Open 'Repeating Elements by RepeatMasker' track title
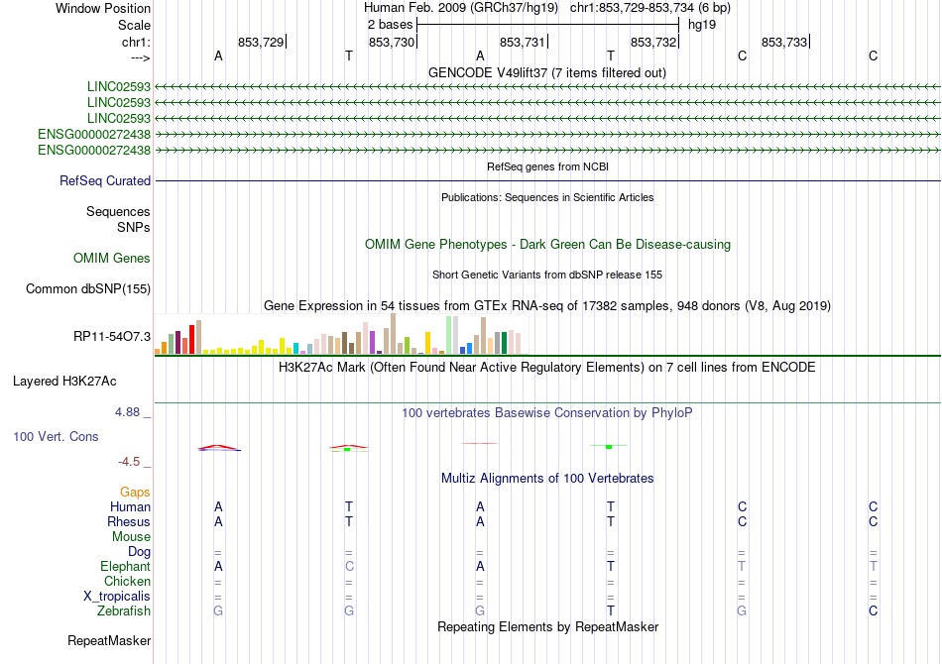The height and width of the screenshot is (664, 942). (x=547, y=626)
